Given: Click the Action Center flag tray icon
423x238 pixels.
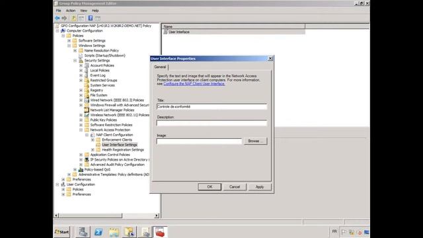Looking at the screenshot, I should pos(344,232).
